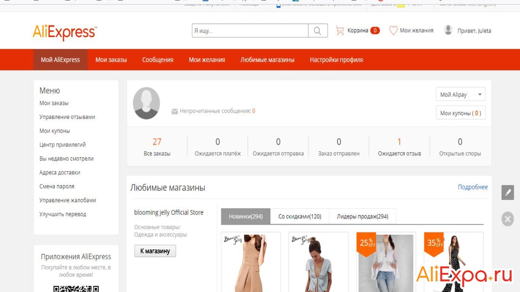Open the tan dress product thumbnail
Screen dimensions: 520x292
(251, 262)
